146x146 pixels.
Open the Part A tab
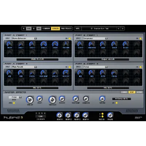[24, 28]
